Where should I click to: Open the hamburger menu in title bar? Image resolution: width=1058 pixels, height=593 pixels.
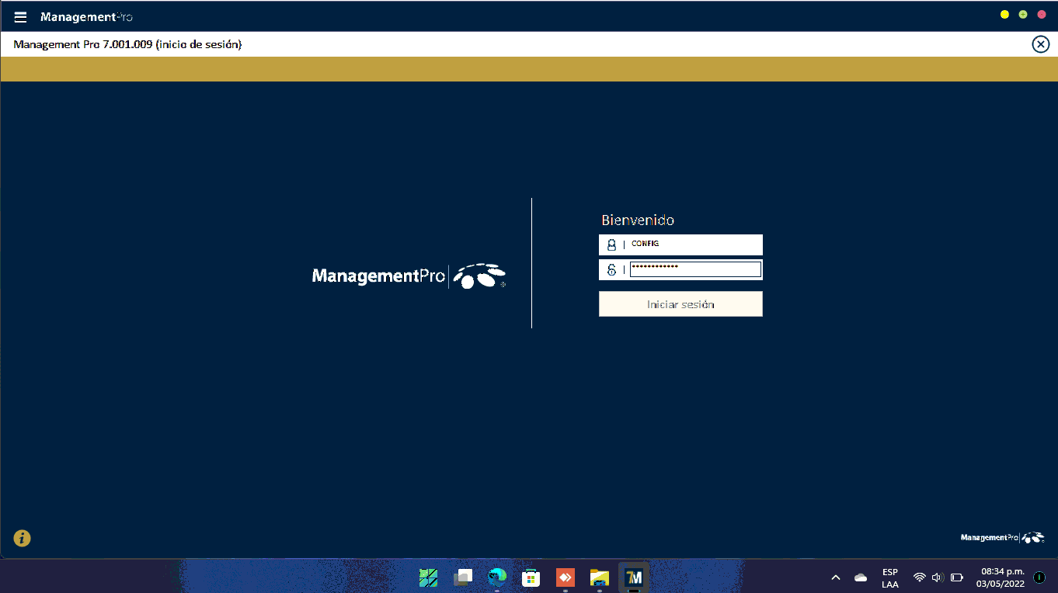coord(20,17)
